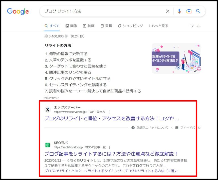
Task: Click list item 最新の情報に更新する
Action: coord(68,54)
